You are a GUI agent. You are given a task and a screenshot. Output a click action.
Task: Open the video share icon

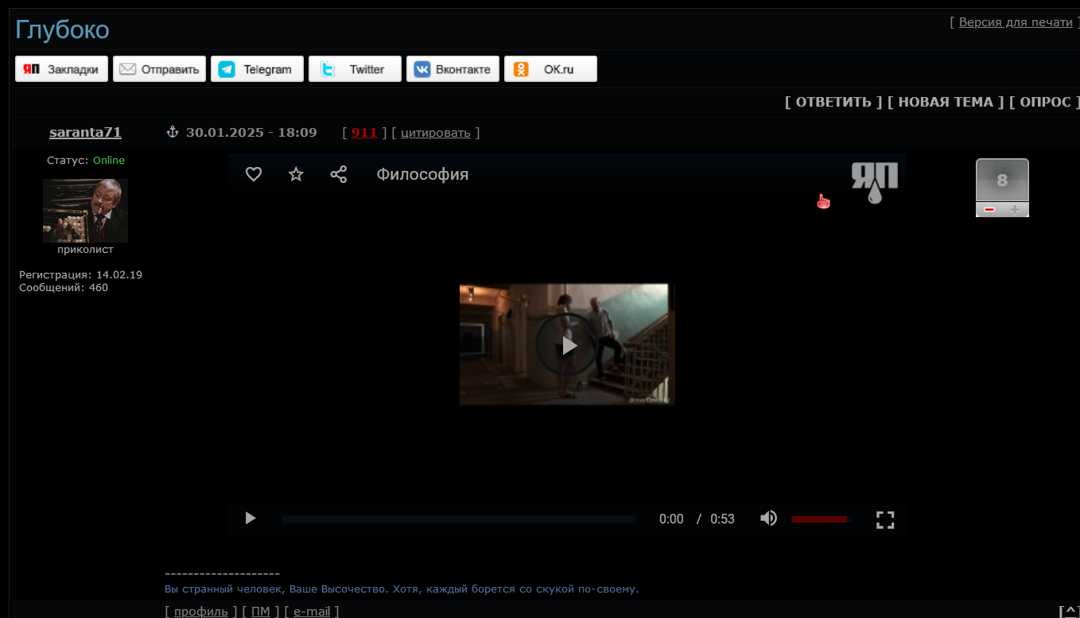point(339,174)
